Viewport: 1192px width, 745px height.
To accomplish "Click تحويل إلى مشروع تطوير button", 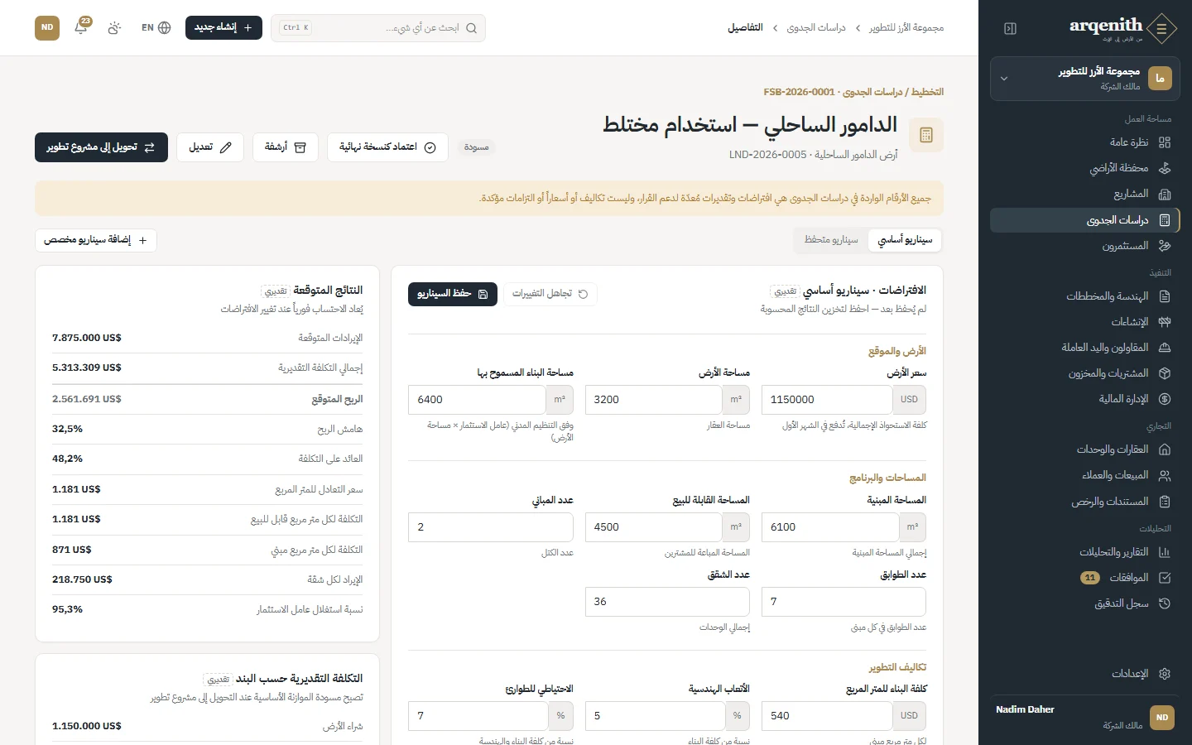I will tap(101, 147).
